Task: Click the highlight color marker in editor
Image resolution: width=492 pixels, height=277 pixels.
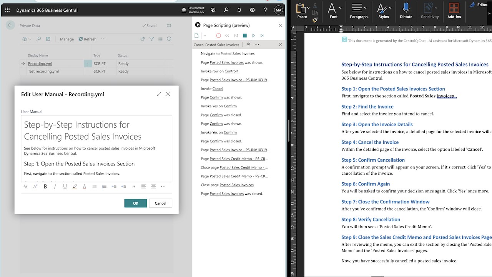Action: 75,187
